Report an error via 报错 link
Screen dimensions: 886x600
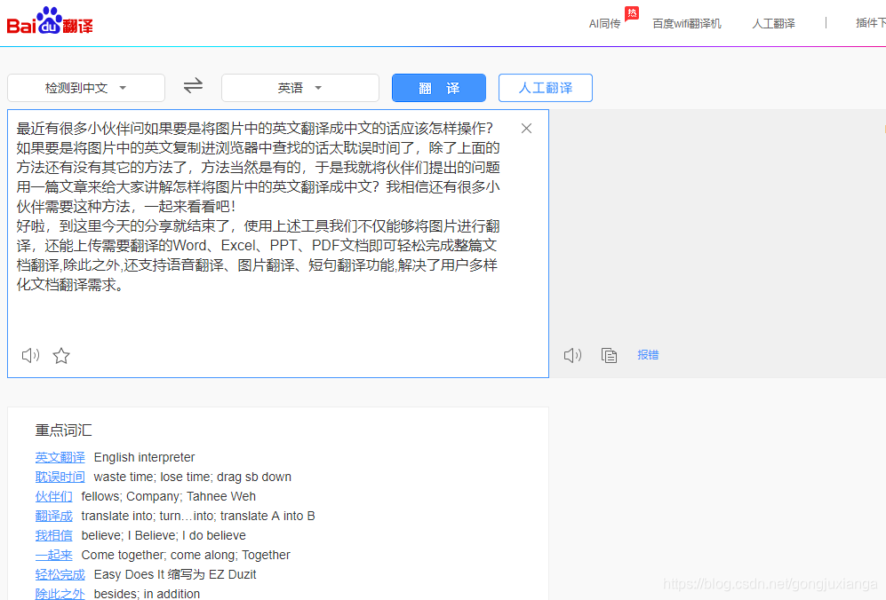coord(648,355)
